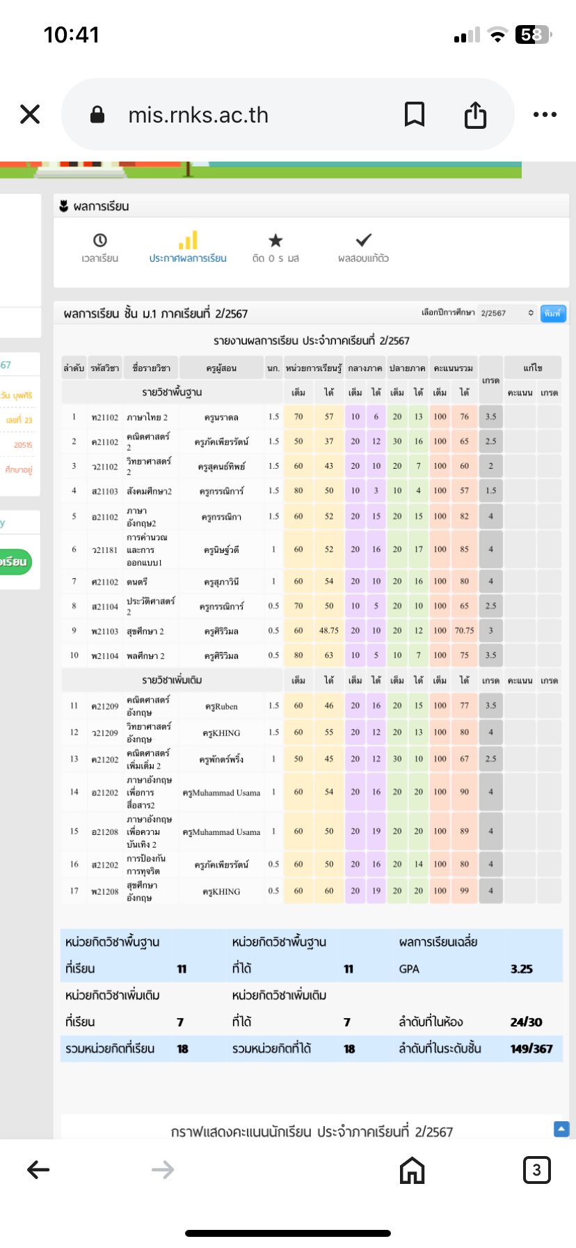Go back with the left arrow
The width and height of the screenshot is (576, 1248).
(x=38, y=1170)
